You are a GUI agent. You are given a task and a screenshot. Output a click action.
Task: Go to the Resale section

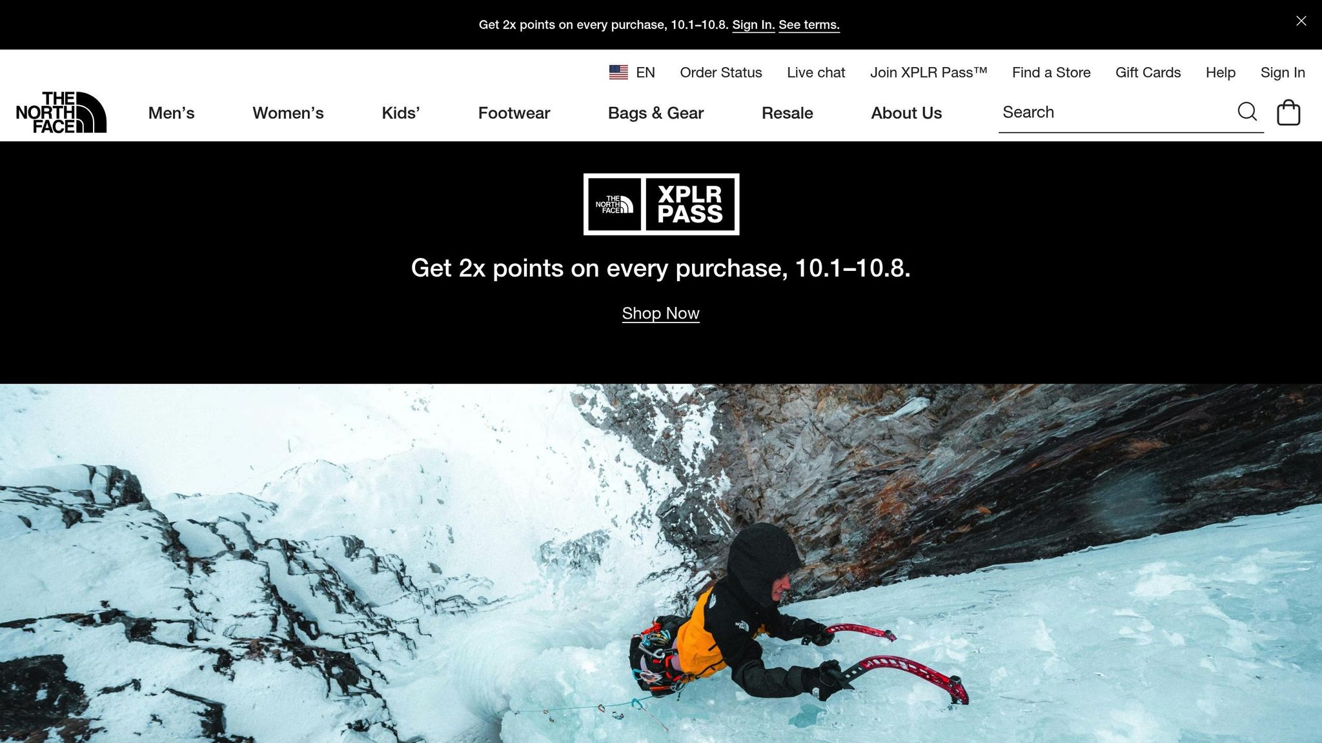[x=787, y=113]
